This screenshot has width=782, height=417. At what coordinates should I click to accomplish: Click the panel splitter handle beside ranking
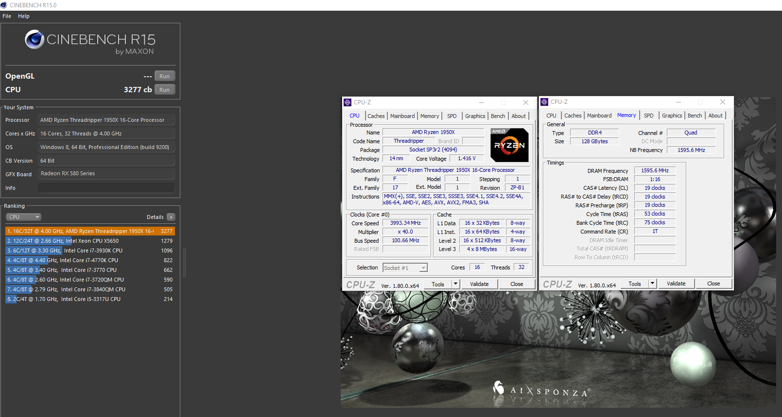(x=184, y=262)
